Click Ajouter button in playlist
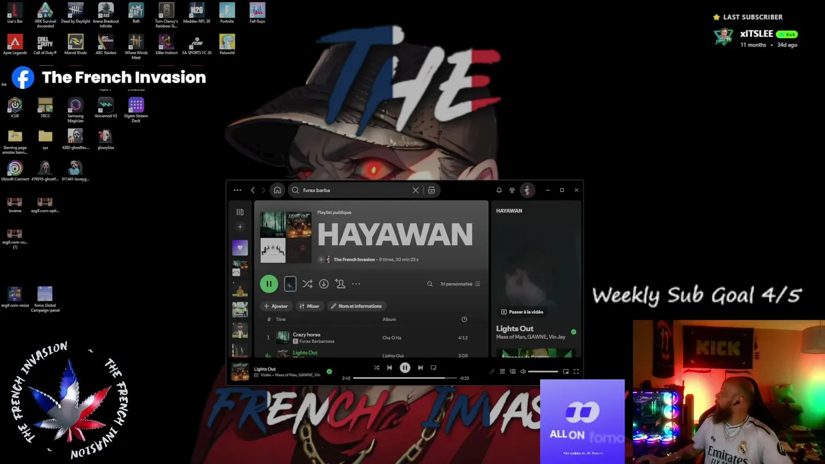Screen dimensions: 825x464 (x=276, y=306)
